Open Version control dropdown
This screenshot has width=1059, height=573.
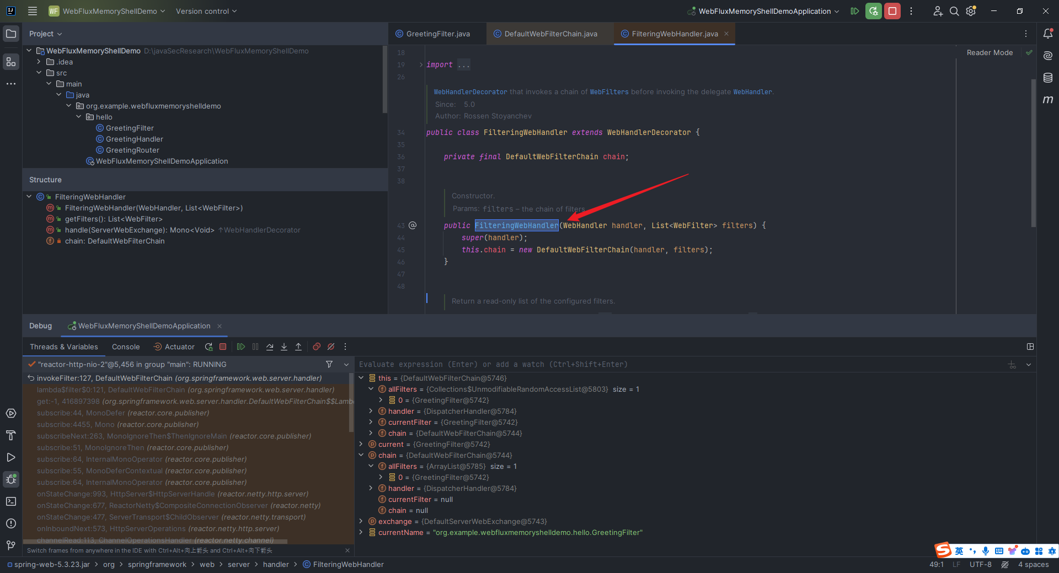pyautogui.click(x=206, y=11)
